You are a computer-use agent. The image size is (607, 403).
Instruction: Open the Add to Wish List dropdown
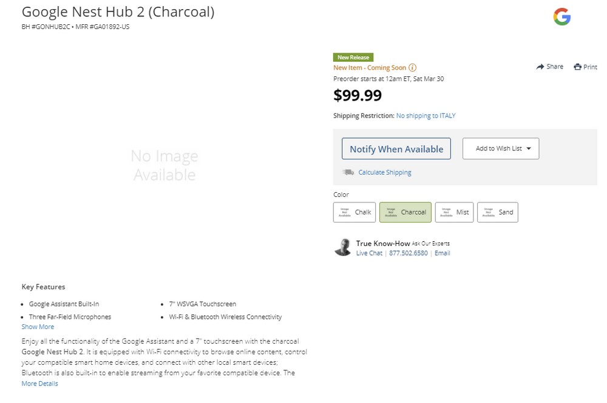coord(501,148)
